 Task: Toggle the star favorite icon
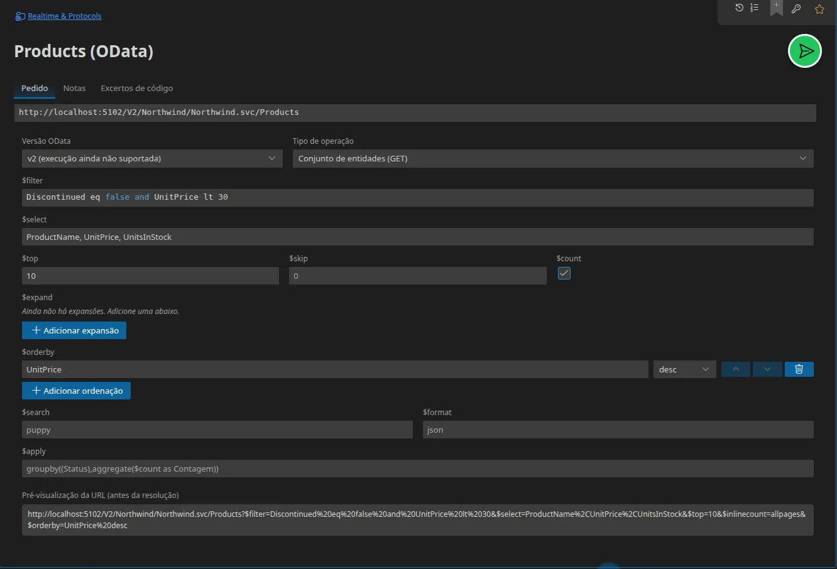point(819,9)
